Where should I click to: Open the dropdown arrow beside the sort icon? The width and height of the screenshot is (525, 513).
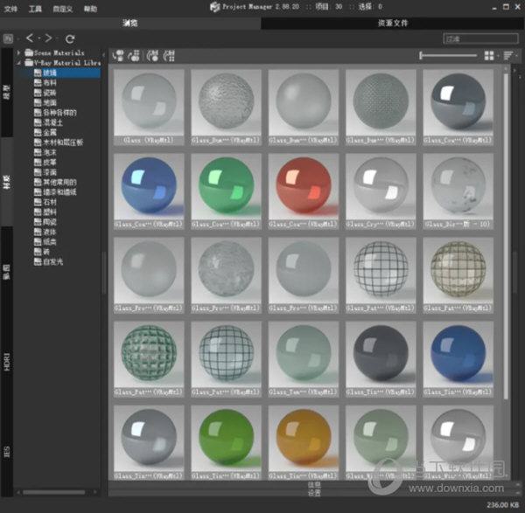516,56
